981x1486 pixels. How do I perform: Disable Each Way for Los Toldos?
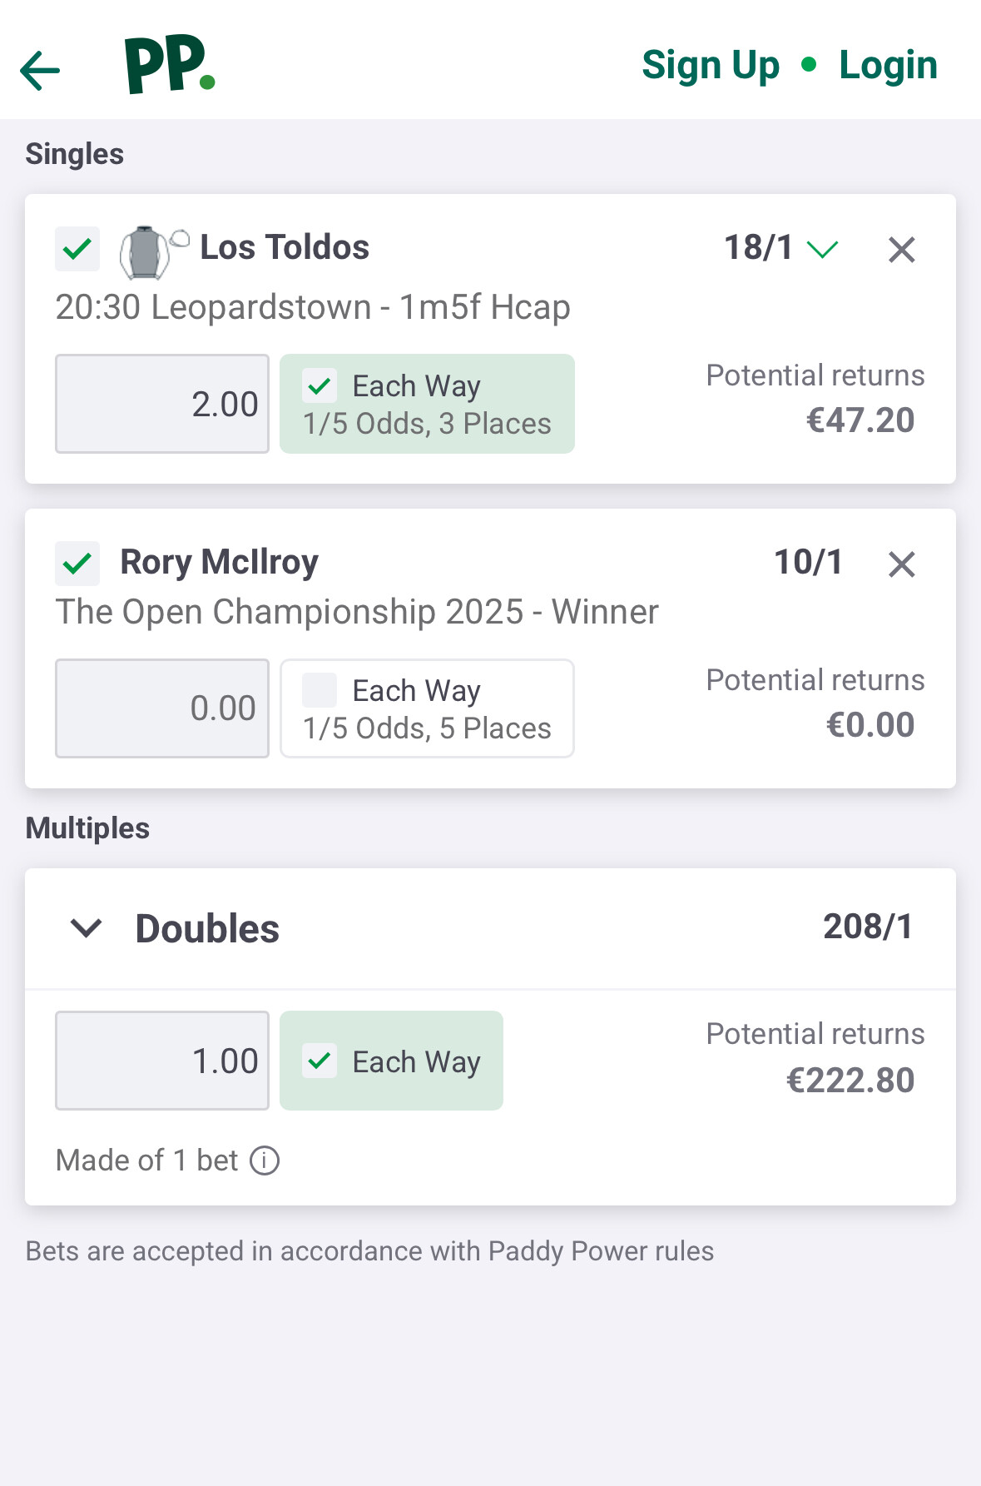click(x=320, y=386)
